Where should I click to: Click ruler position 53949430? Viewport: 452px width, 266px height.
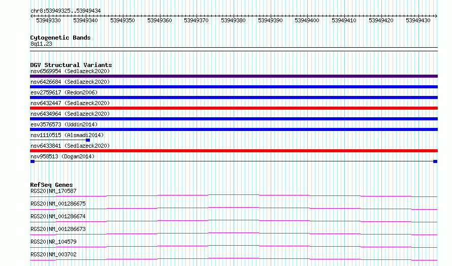click(418, 20)
